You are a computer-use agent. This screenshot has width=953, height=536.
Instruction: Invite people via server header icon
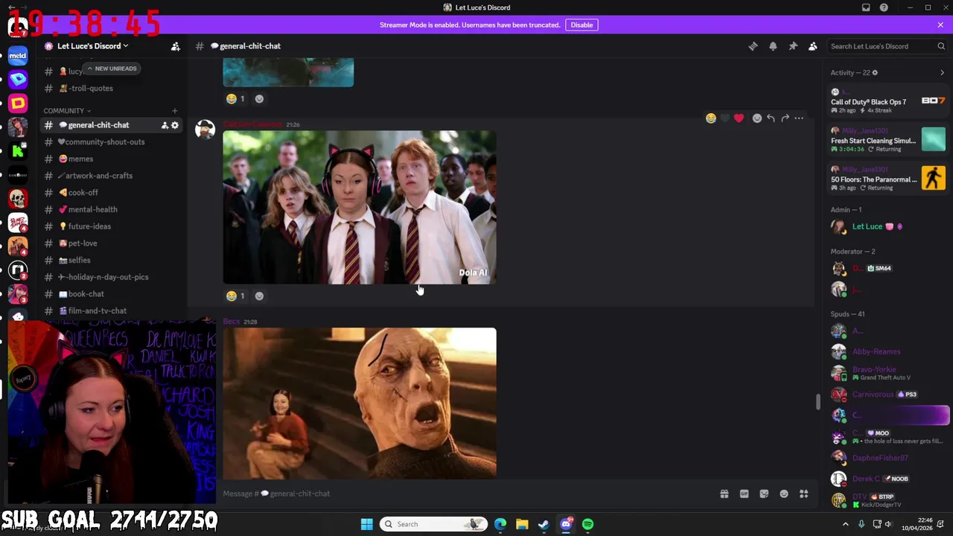(176, 46)
